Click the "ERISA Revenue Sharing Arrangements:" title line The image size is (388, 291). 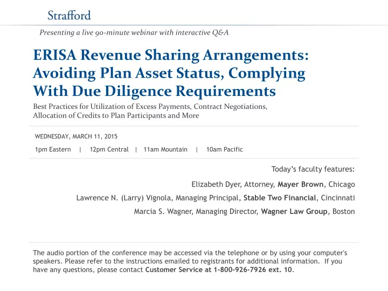(171, 55)
